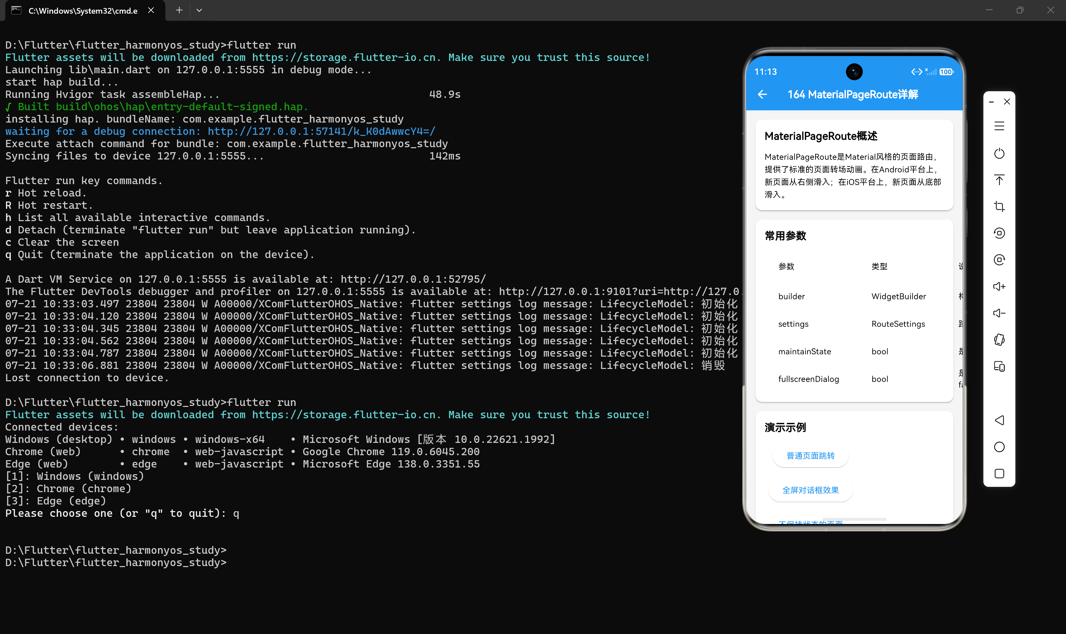Tap the 11:13 clock in phone status bar

[766, 72]
